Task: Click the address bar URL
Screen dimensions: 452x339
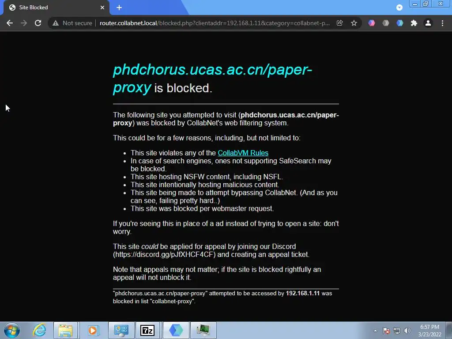Action: click(215, 23)
